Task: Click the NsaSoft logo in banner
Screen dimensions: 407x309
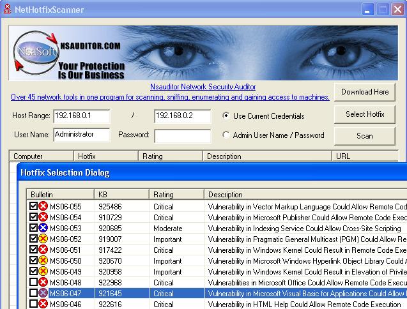Action: tap(36, 52)
